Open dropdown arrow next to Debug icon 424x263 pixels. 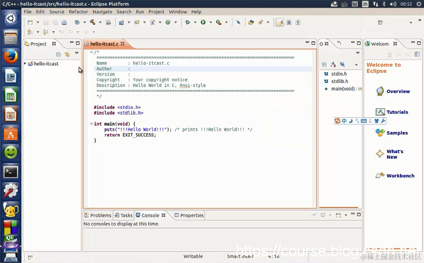coord(195,22)
